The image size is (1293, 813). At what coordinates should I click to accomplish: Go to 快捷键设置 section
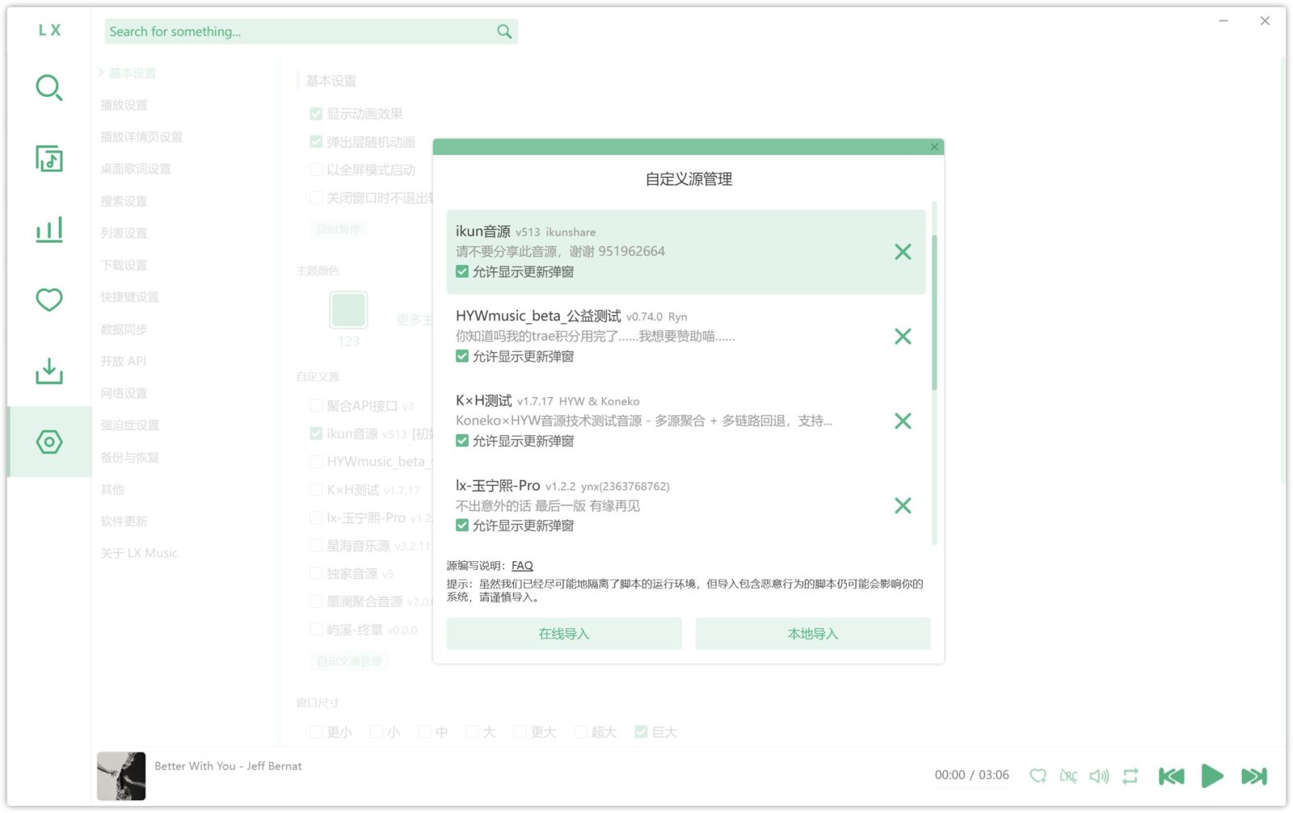129,297
